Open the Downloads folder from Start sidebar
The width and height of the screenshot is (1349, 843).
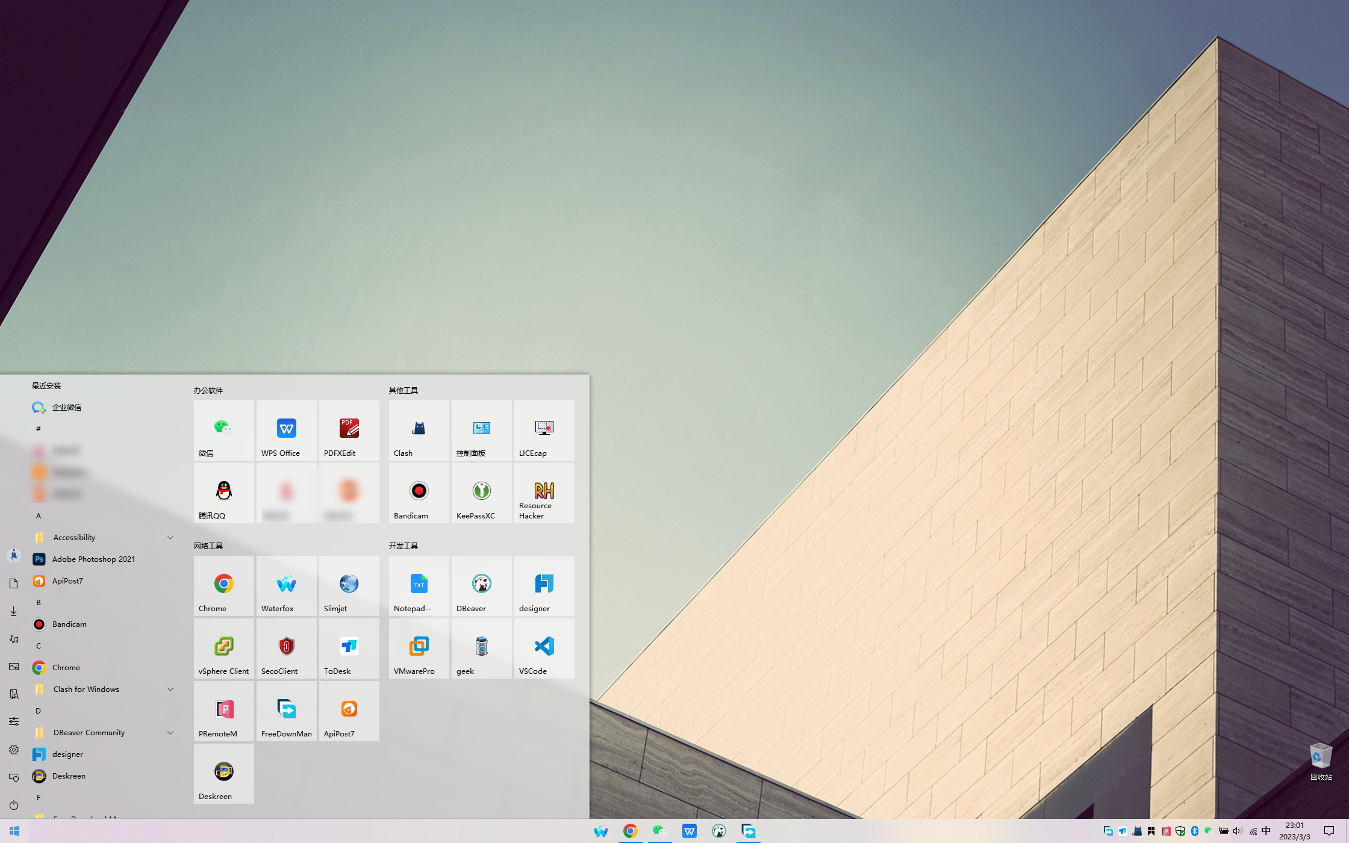[14, 611]
